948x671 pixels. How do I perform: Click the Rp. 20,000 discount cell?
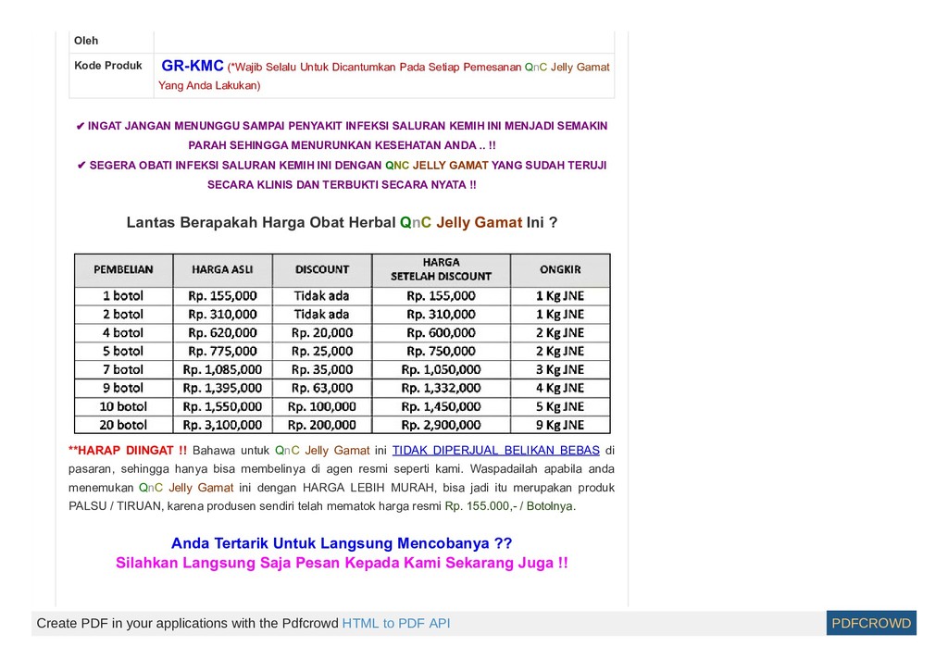pos(321,333)
